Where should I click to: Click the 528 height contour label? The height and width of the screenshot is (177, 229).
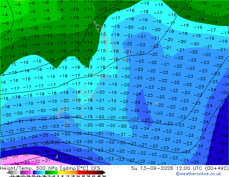50,142
